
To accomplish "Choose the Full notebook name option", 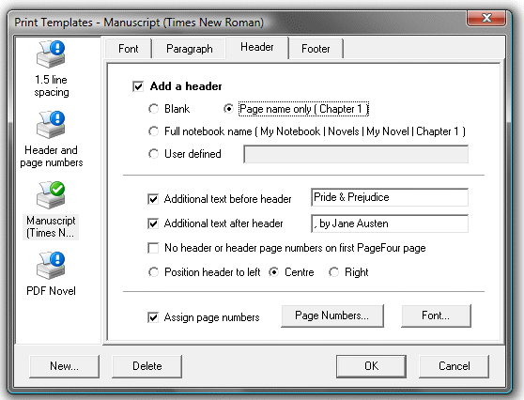I will tap(153, 131).
